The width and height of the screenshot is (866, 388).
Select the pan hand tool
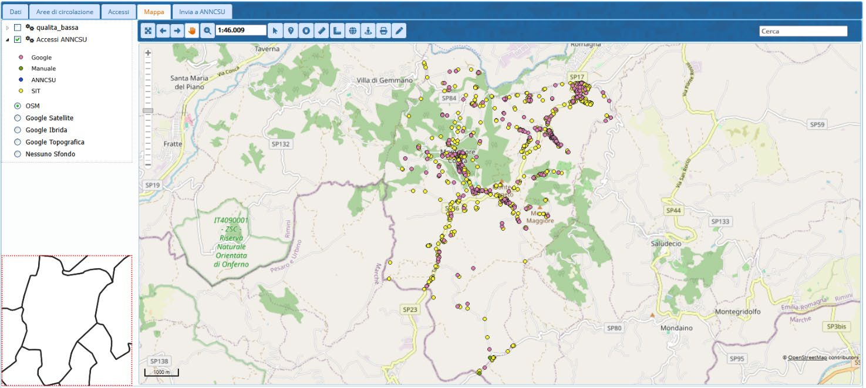click(191, 31)
